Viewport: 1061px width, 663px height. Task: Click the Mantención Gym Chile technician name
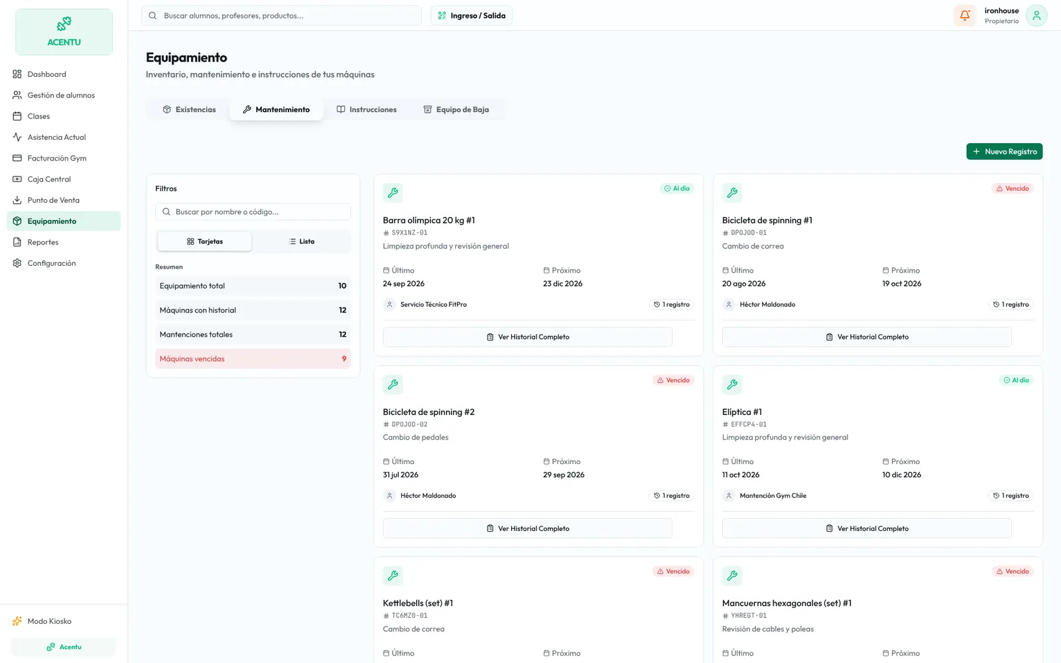tap(773, 496)
